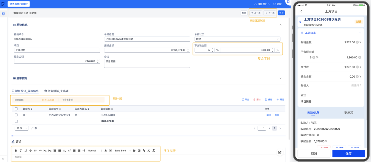Go to the 下一条 record
The height and width of the screenshot is (162, 371).
pos(270,13)
